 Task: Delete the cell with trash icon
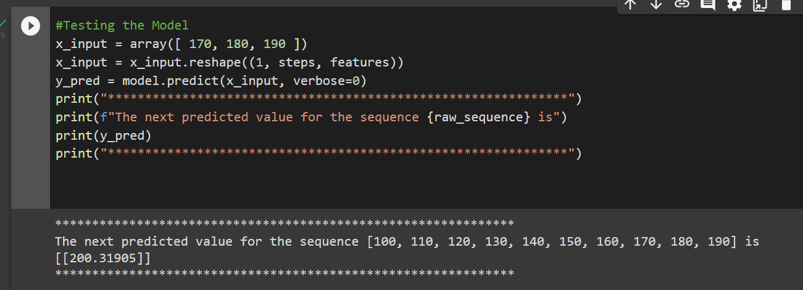pyautogui.click(x=786, y=4)
